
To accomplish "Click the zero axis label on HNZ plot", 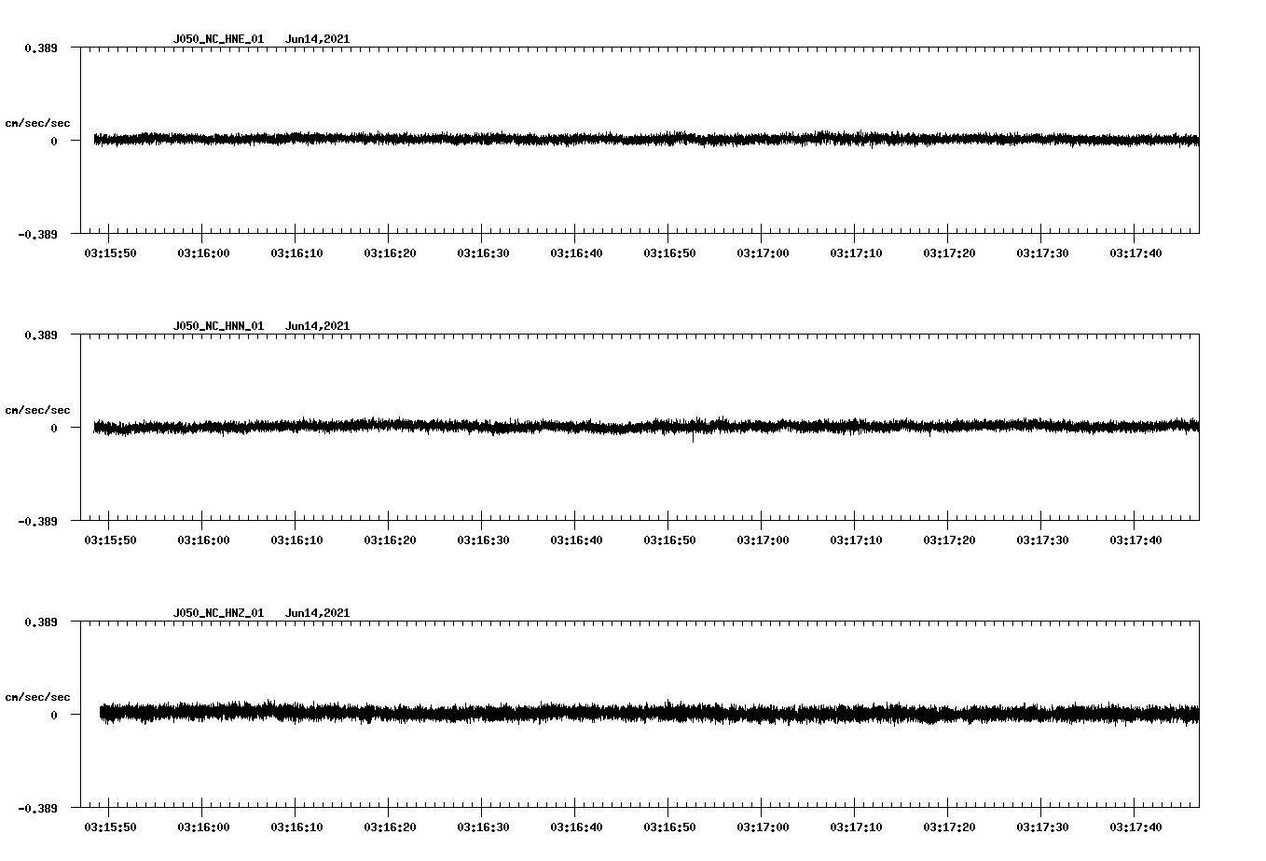I will (x=54, y=715).
